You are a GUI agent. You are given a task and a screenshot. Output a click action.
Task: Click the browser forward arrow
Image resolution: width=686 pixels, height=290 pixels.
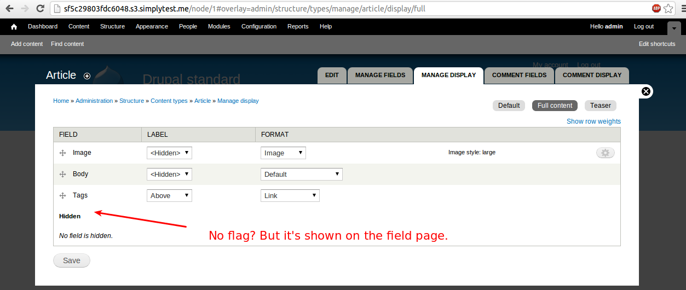25,9
